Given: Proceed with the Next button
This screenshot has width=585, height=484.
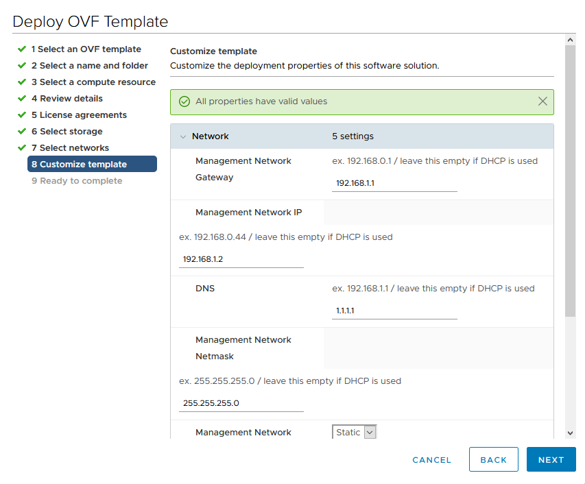Looking at the screenshot, I should point(551,460).
